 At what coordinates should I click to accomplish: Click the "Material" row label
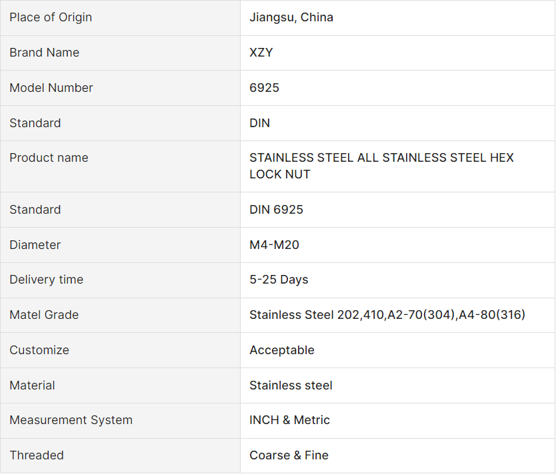(32, 385)
